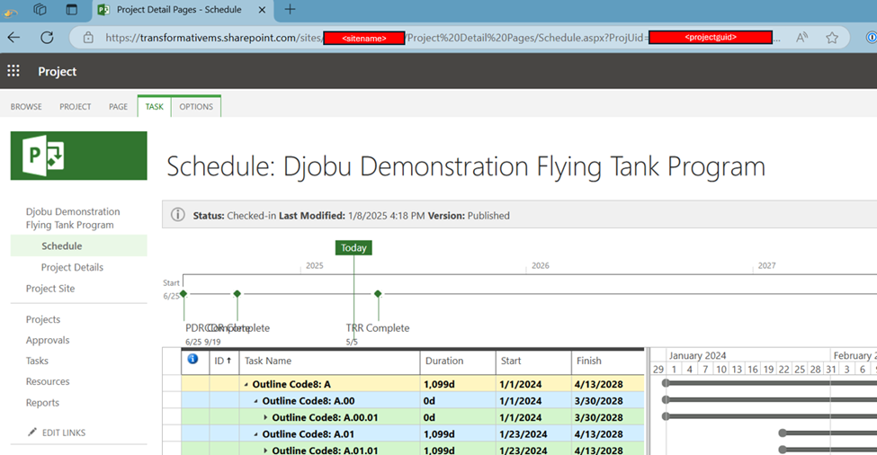Switch to the PROJECT ribbon tab
The height and width of the screenshot is (455, 877).
76,106
